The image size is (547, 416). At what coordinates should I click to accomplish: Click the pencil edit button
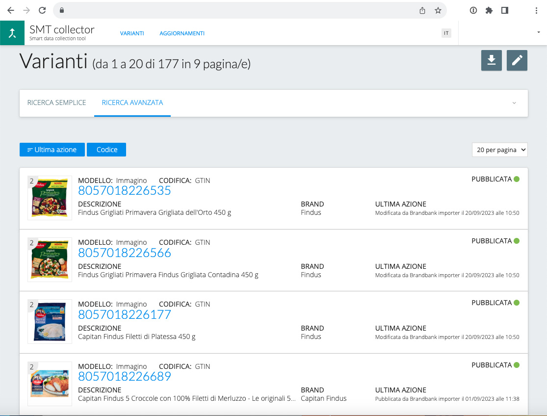click(x=517, y=60)
